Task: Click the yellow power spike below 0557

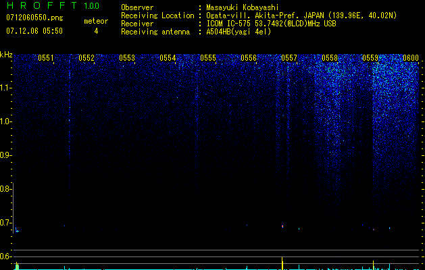Action: coord(282,263)
